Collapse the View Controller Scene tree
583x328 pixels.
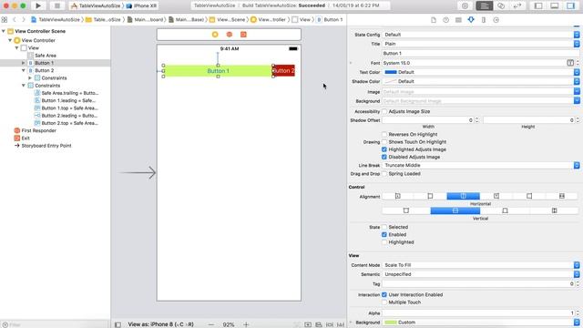[x=4, y=31]
